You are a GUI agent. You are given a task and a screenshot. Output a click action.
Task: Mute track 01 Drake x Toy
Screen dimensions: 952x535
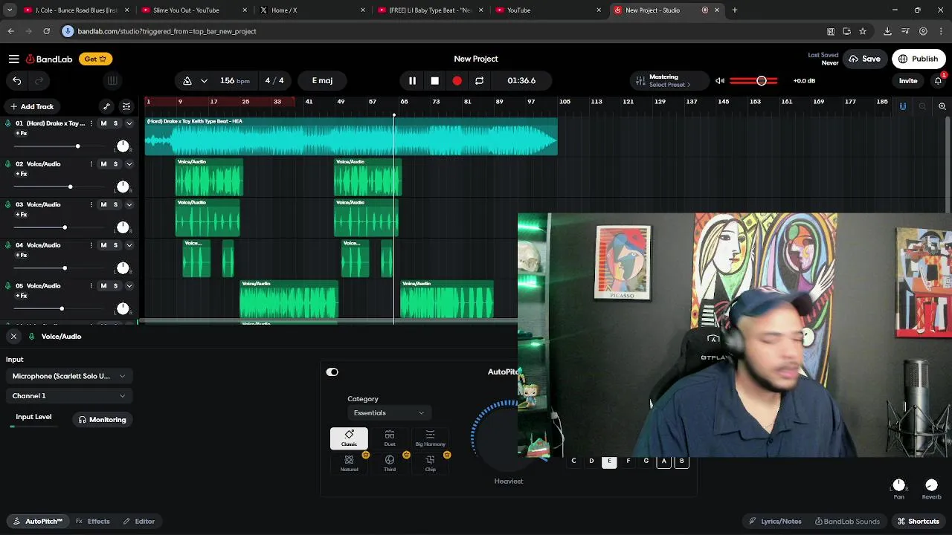pos(103,123)
